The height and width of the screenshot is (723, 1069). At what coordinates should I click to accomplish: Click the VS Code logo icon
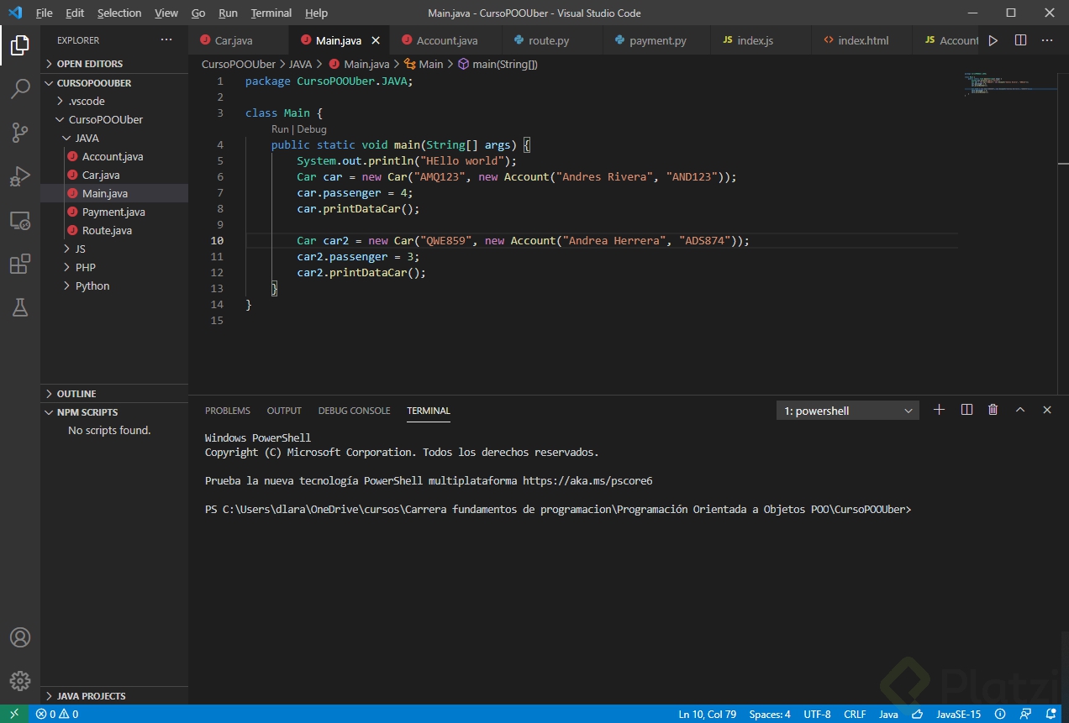click(x=14, y=13)
